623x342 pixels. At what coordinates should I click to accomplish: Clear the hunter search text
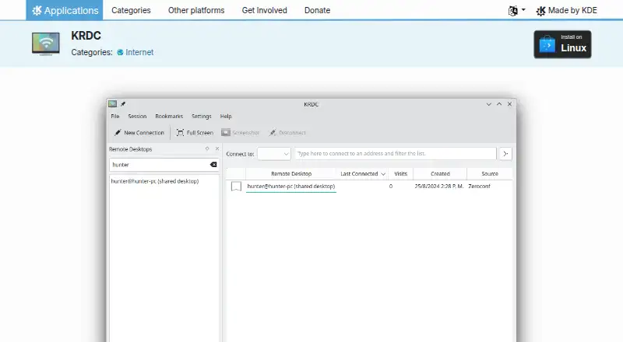[x=213, y=165]
